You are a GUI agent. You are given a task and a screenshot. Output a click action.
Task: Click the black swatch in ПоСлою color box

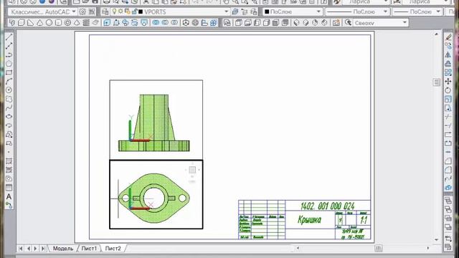click(x=267, y=12)
